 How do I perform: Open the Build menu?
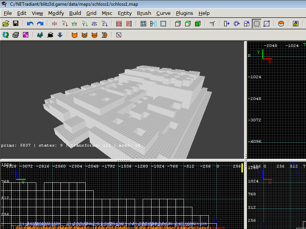(x=75, y=13)
